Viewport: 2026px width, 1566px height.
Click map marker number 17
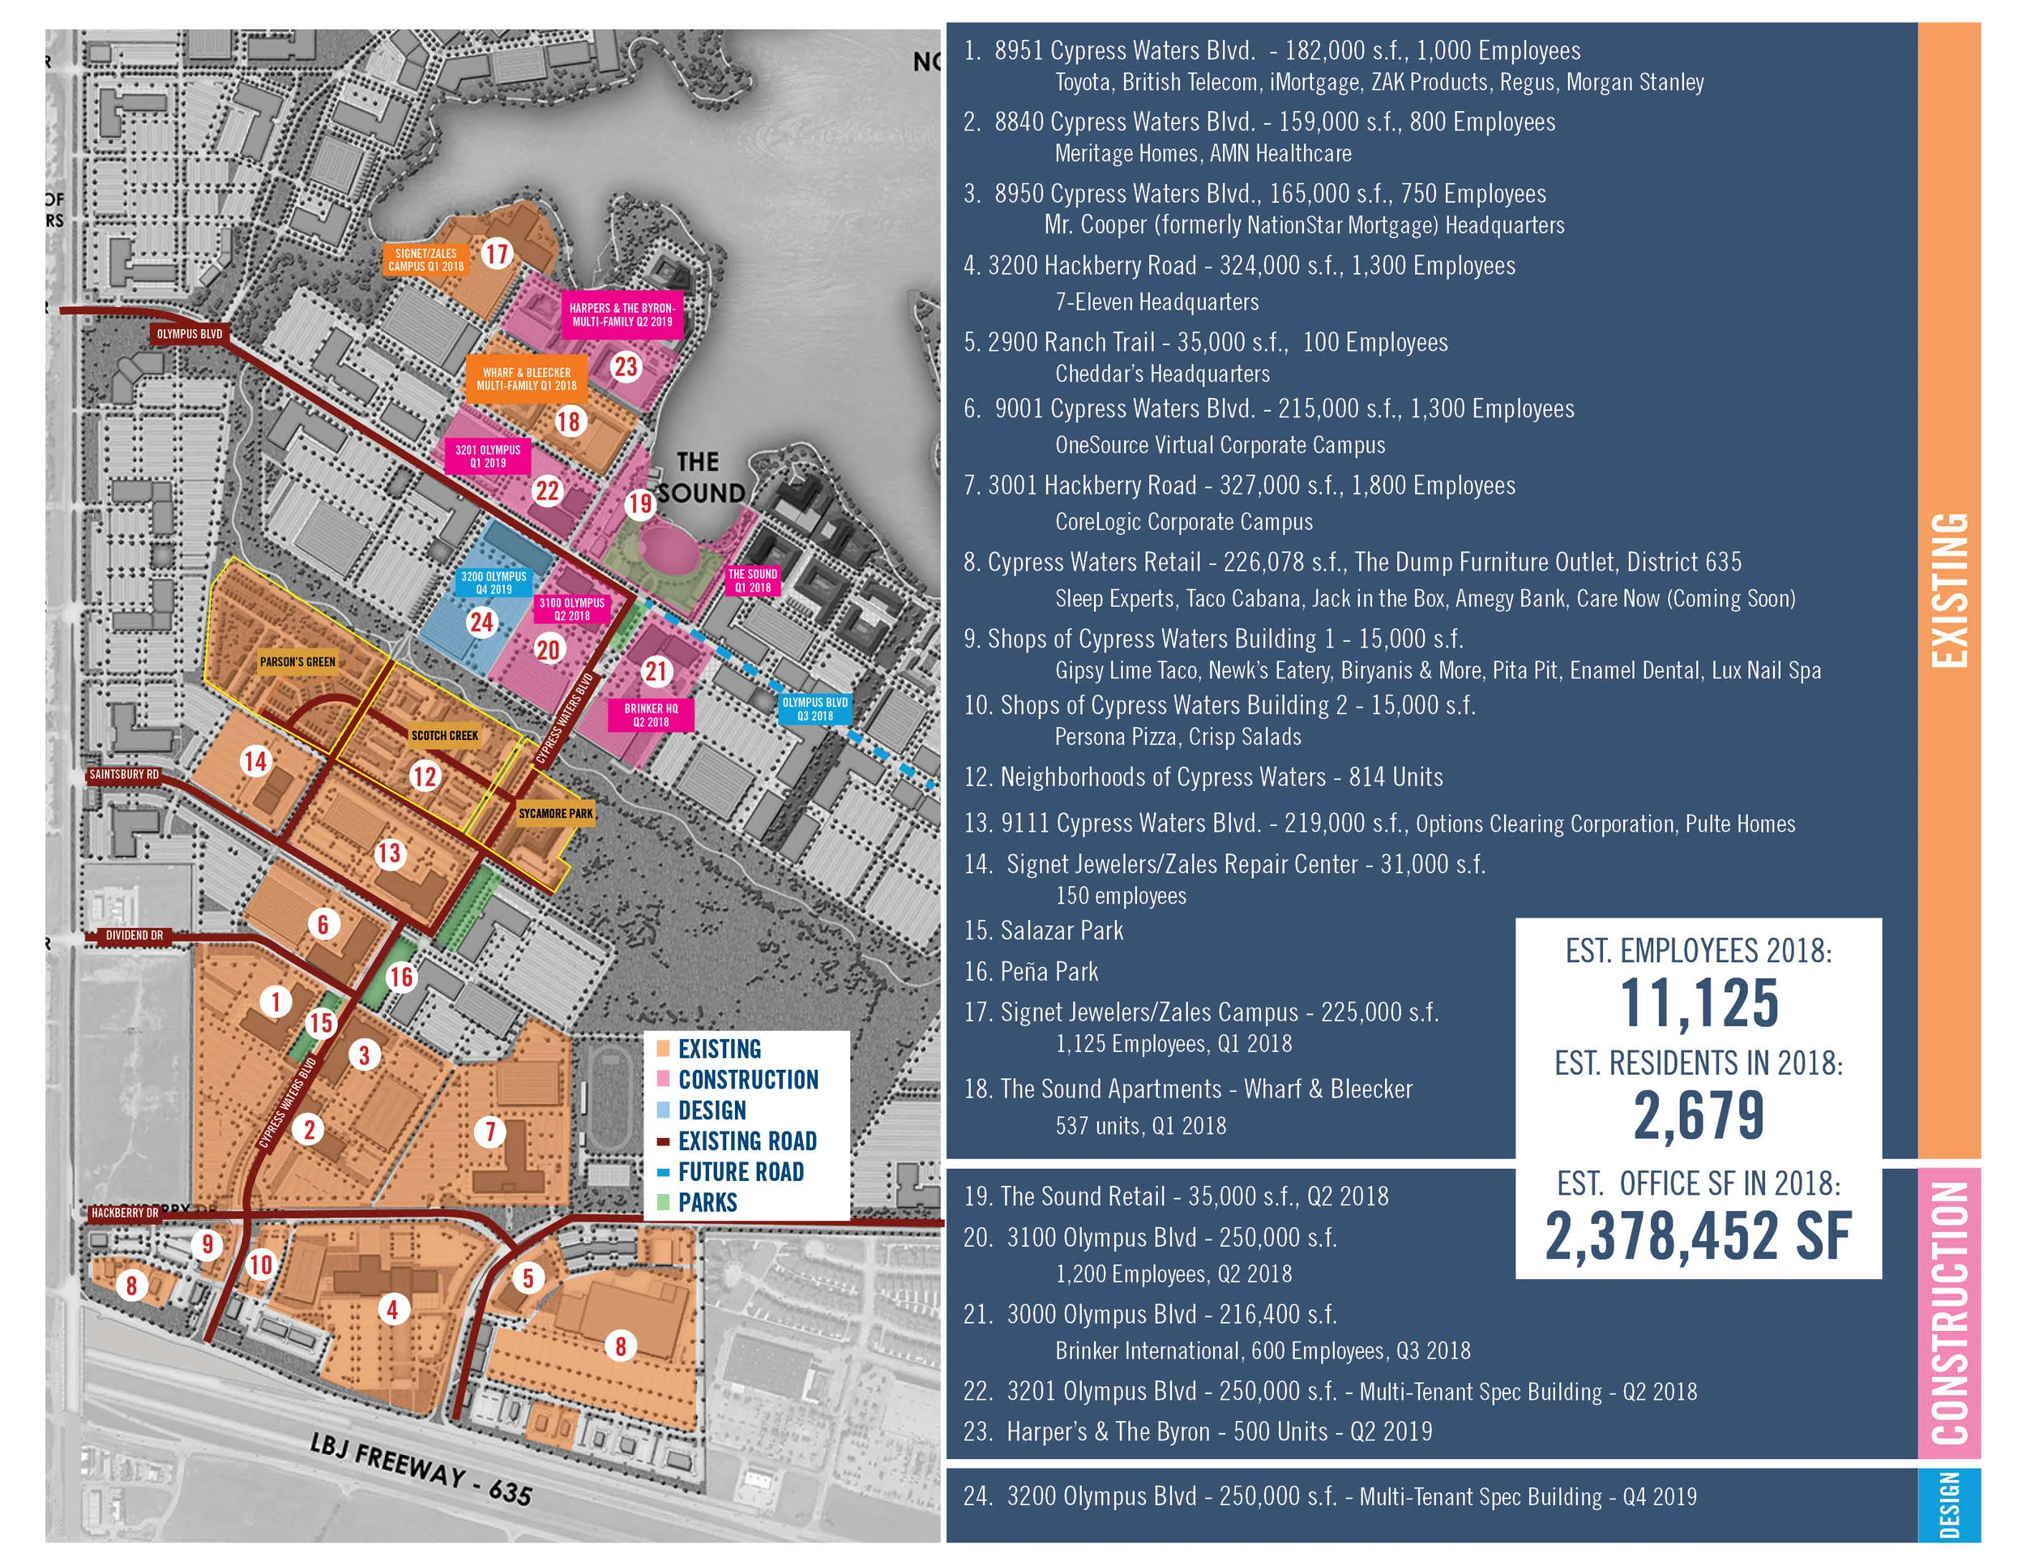498,253
